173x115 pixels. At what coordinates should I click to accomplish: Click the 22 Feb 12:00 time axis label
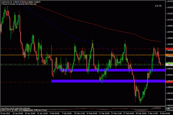pos(116,113)
